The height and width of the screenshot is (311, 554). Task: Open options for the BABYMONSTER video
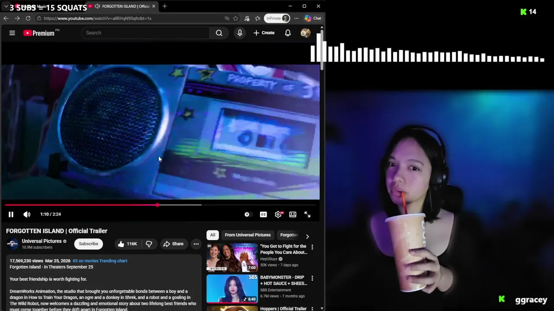(x=312, y=278)
